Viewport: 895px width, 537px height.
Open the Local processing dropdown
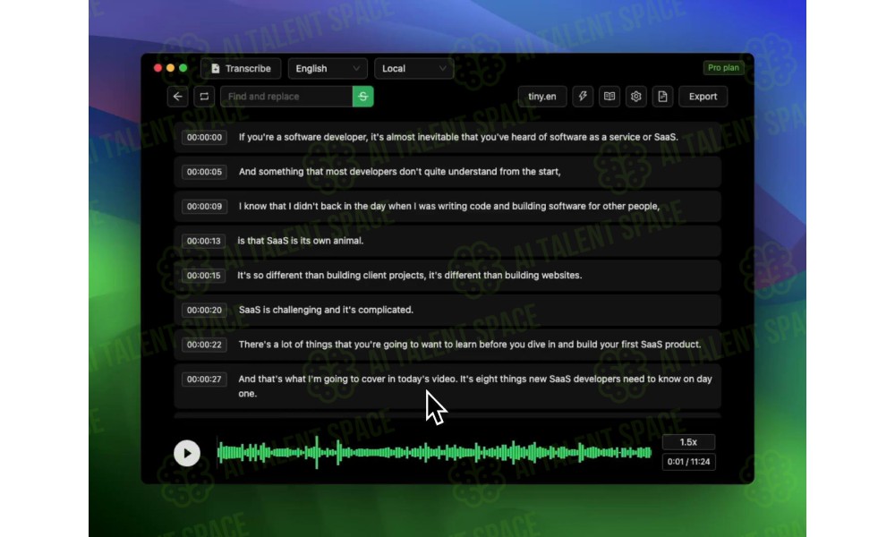[413, 69]
